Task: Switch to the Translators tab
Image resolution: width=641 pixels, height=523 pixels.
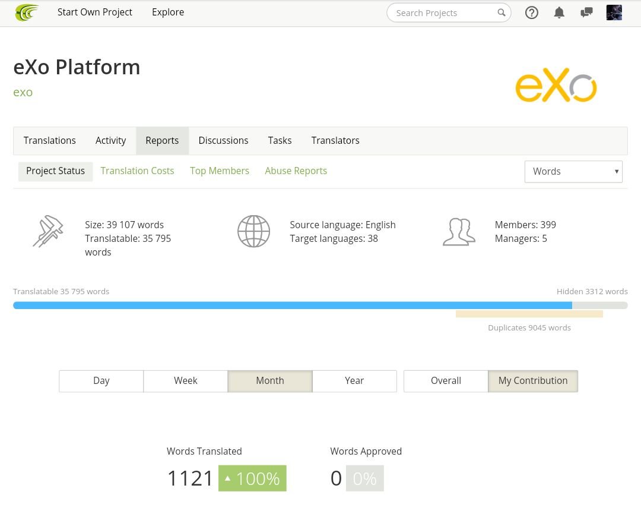Action: [x=335, y=140]
